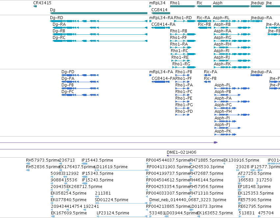This screenshot has height=218, width=280.
Task: Click protein Jhedup-PA
Action: click(x=257, y=75)
